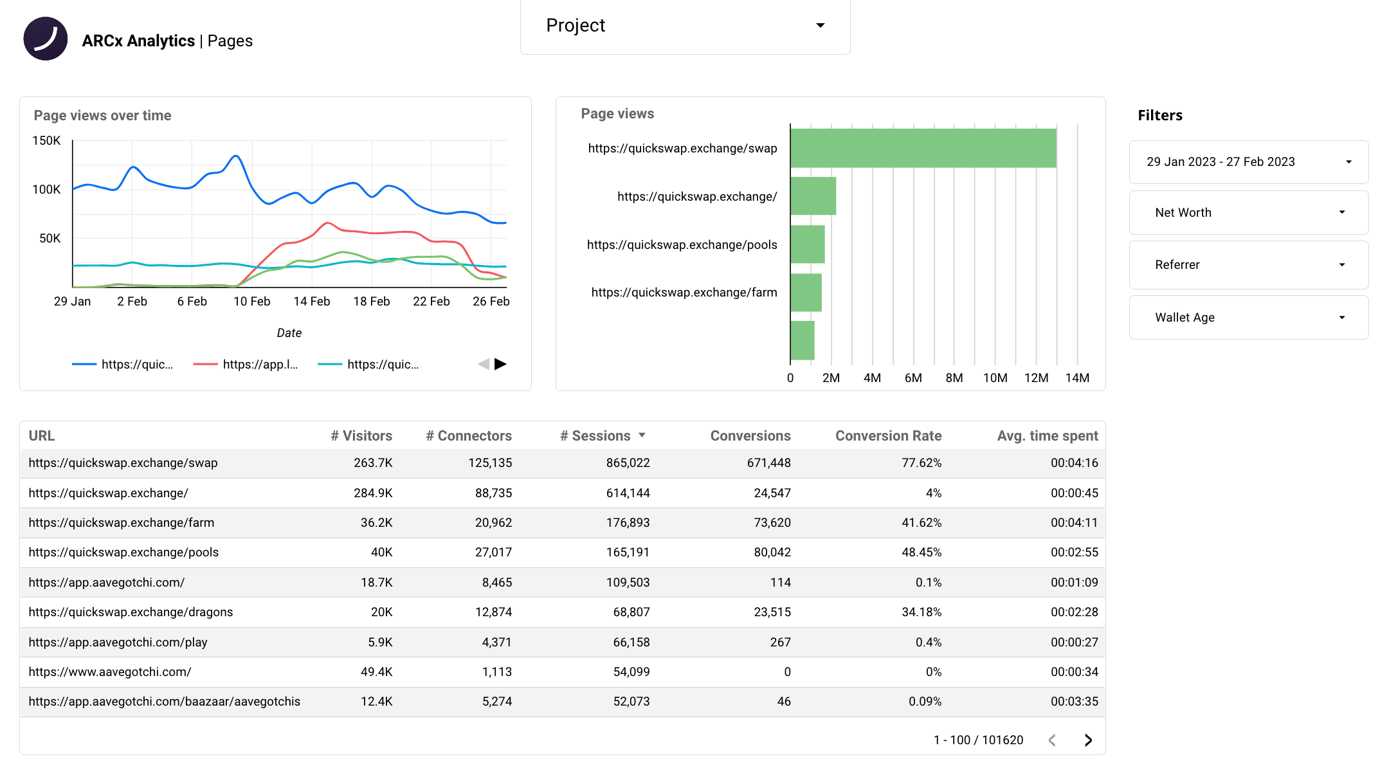Click the 41.62% conversion rate cell
Image resolution: width=1398 pixels, height=777 pixels.
tap(921, 523)
